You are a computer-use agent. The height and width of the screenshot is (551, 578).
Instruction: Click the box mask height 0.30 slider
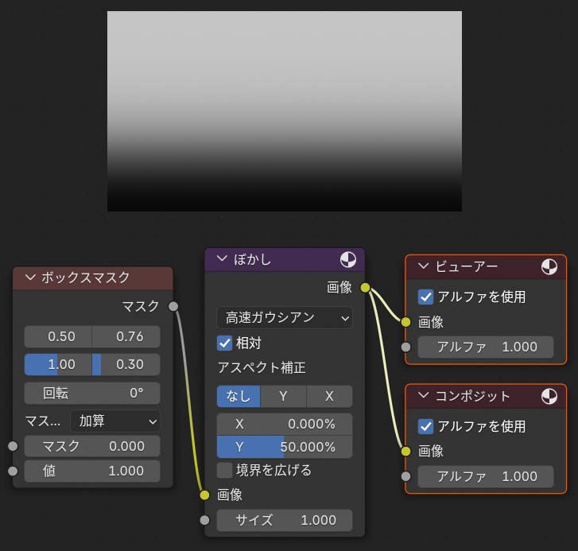pyautogui.click(x=126, y=364)
